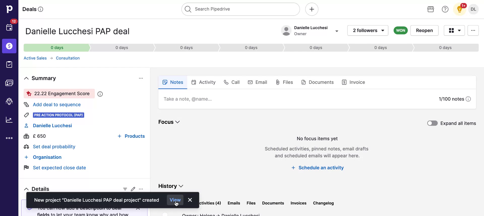The width and height of the screenshot is (484, 216).
Task: Click the Consultation stage link
Action: coord(68,58)
